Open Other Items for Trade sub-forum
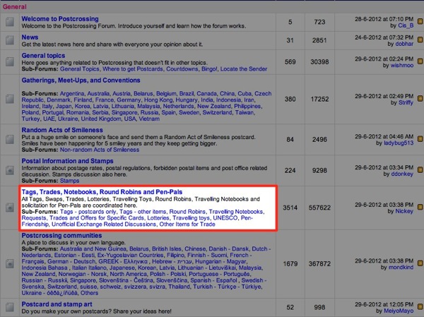Viewport: 424px width, 317px height. tap(187, 225)
